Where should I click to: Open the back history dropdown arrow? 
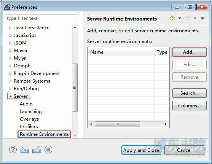coord(180,18)
